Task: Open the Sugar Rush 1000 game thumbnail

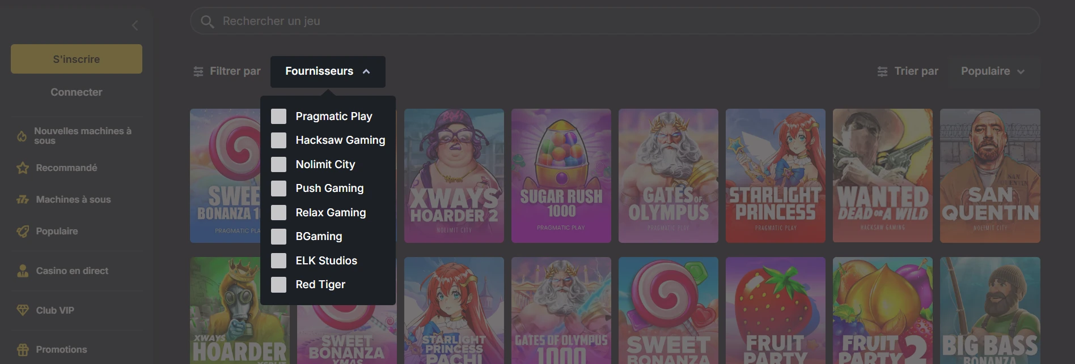Action: point(561,175)
